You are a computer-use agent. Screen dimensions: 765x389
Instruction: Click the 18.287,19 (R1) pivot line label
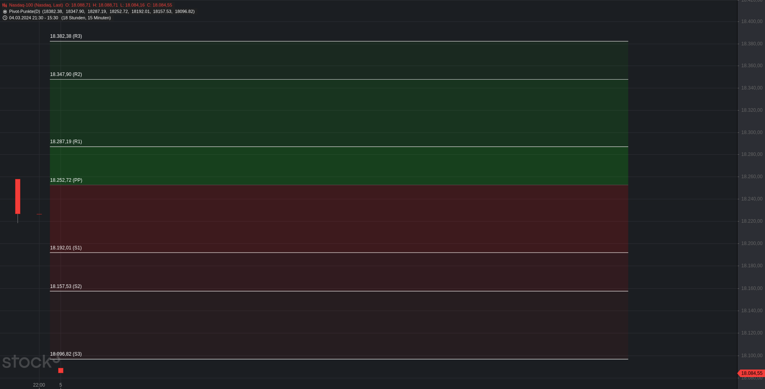[x=66, y=142]
